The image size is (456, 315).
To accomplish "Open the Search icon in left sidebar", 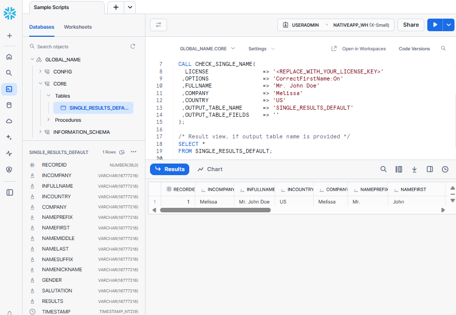I will pyautogui.click(x=9, y=73).
